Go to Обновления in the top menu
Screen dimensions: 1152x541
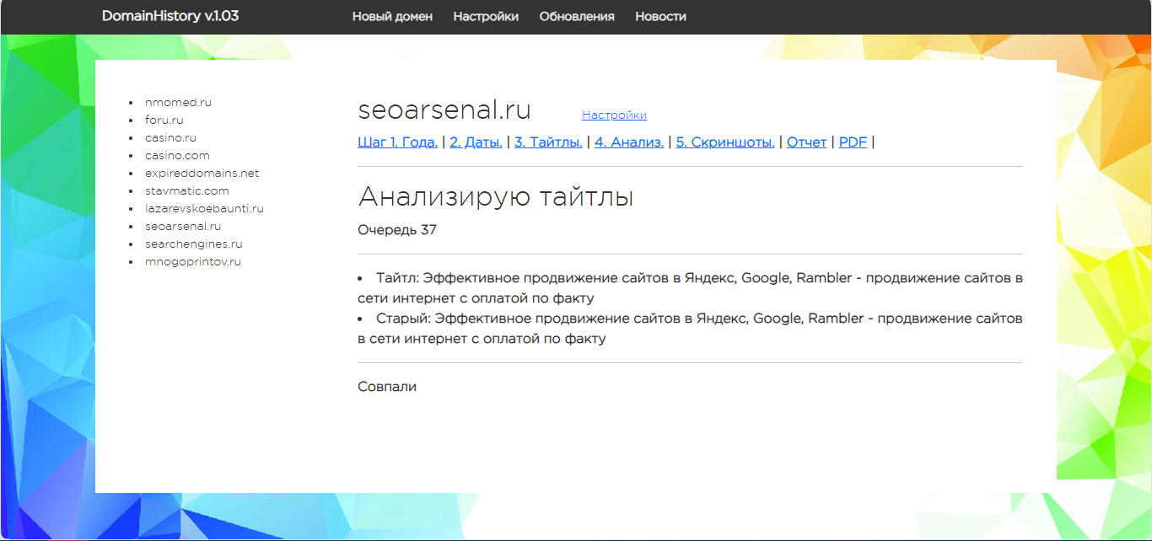tap(577, 17)
